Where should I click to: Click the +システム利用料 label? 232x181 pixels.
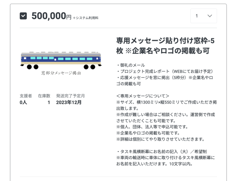(x=85, y=18)
